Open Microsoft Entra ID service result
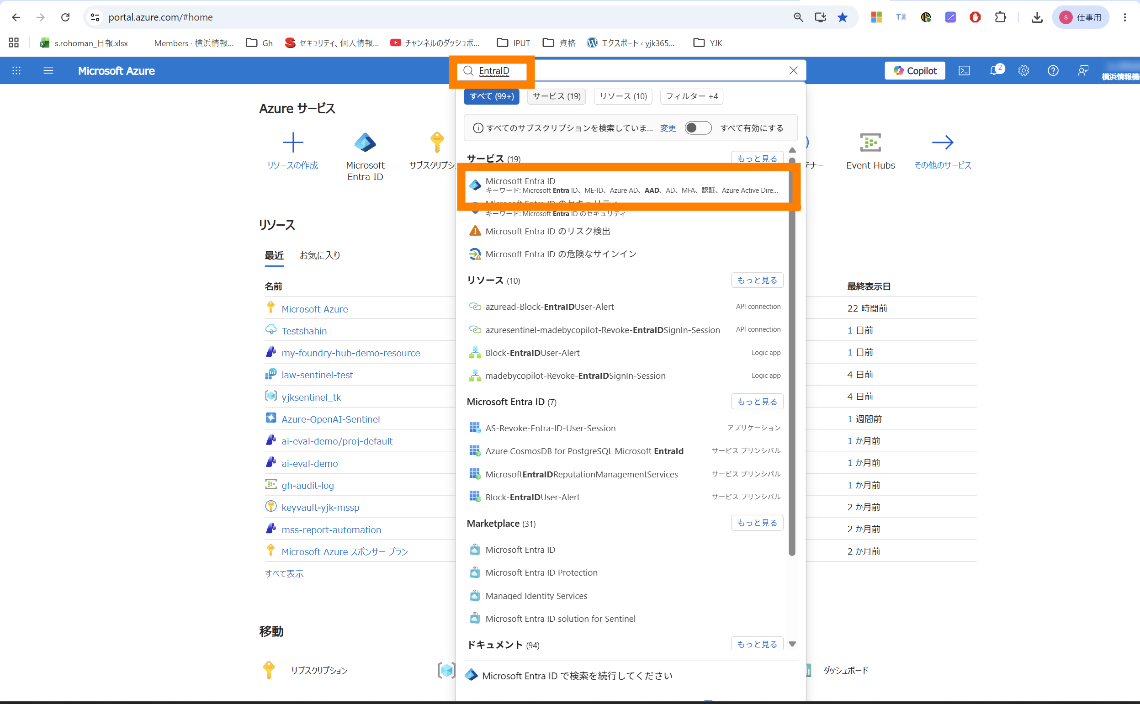 (626, 185)
